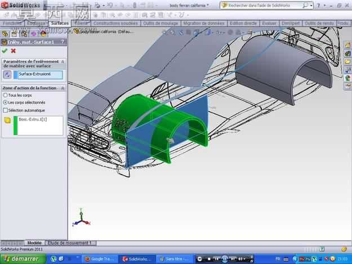Expand the flyout FeatureManager tree arrow
This screenshot has width=352, height=264.
click(x=70, y=32)
